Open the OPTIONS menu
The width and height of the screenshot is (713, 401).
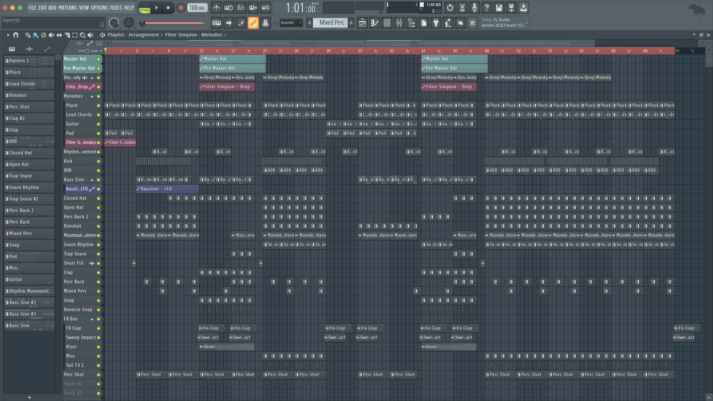tap(99, 7)
